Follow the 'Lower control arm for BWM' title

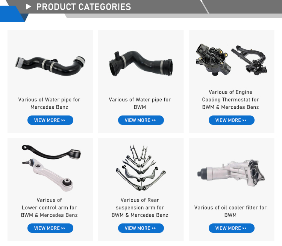[49, 208]
